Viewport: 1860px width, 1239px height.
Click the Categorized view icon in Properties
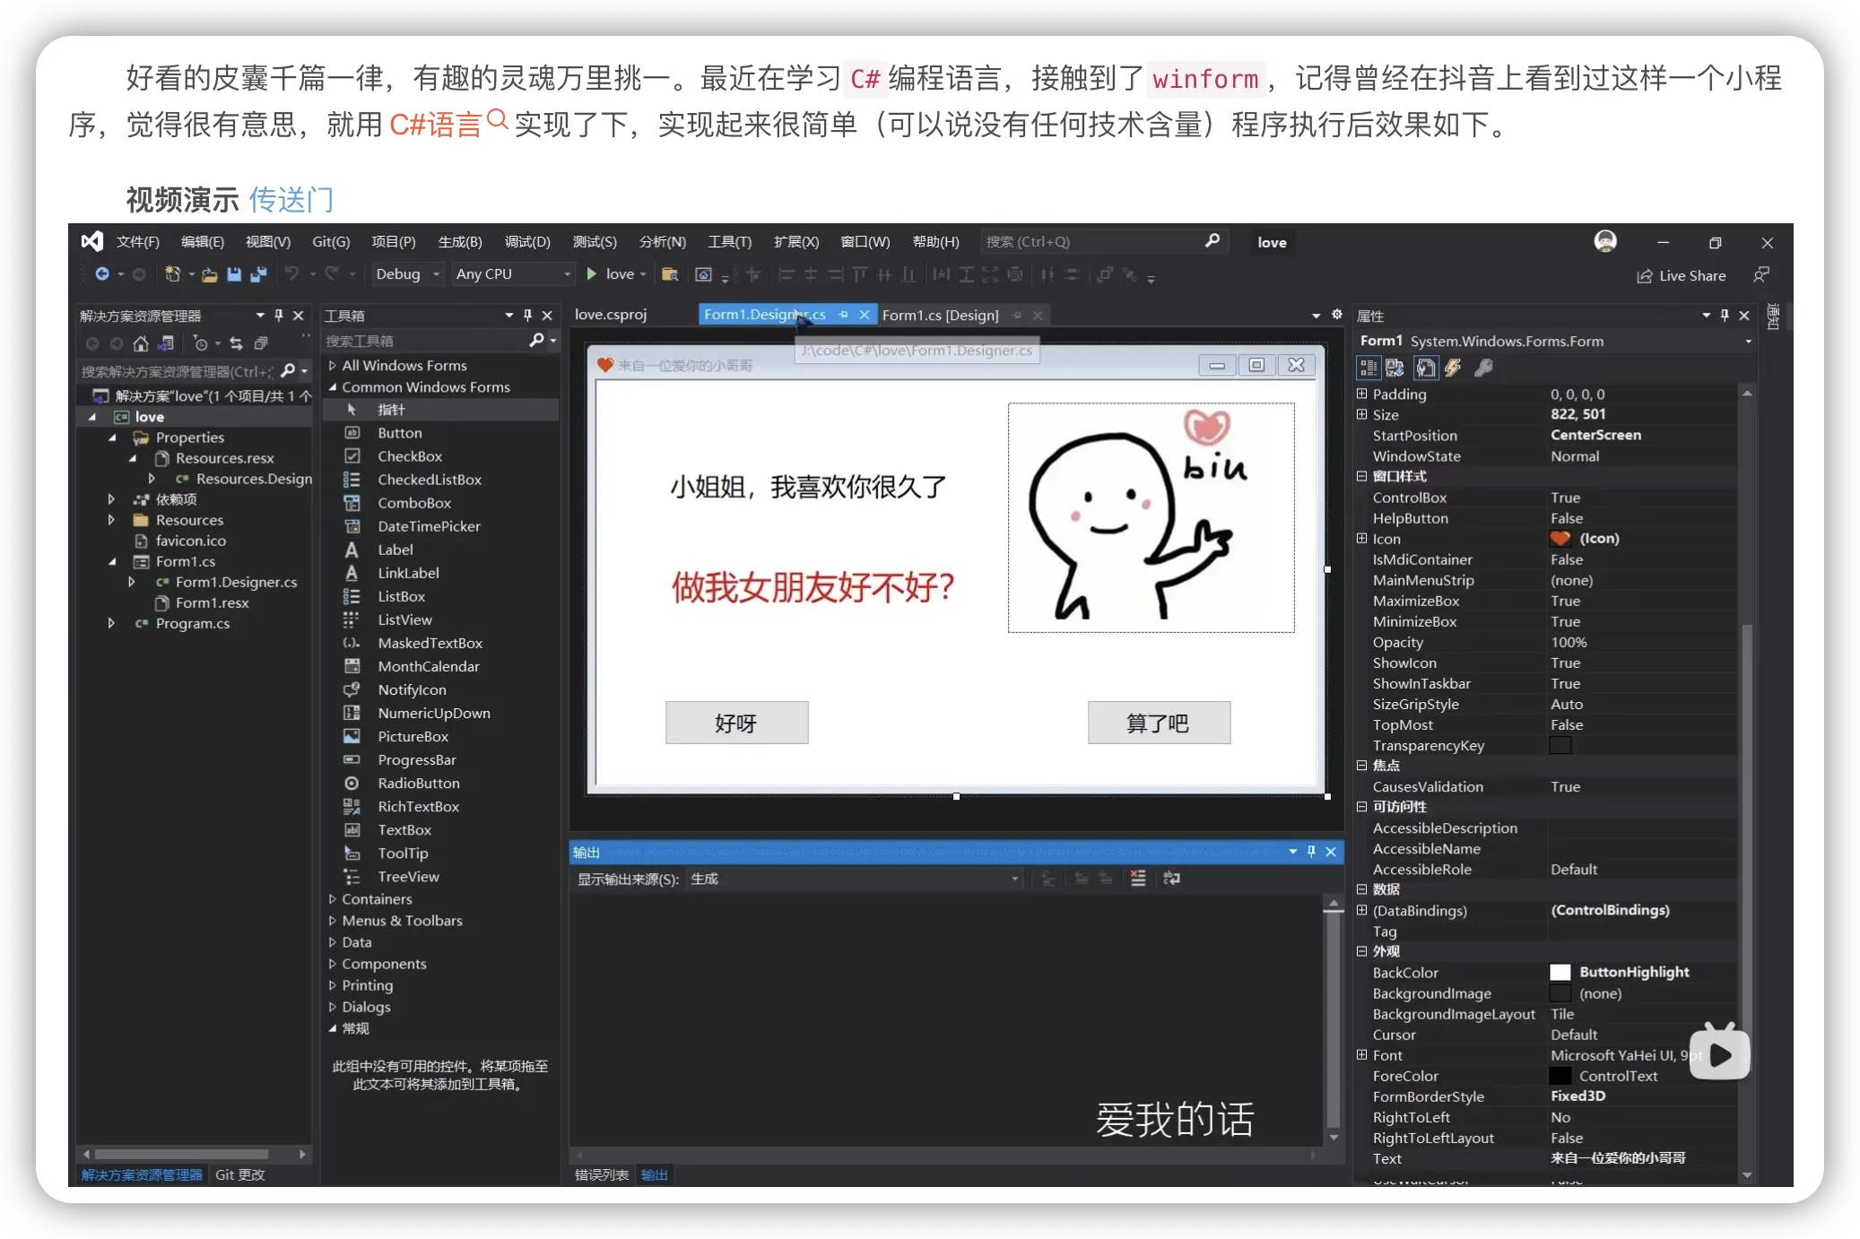[1368, 368]
